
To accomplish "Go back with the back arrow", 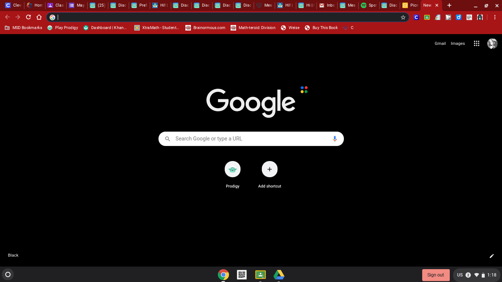I will [x=7, y=17].
